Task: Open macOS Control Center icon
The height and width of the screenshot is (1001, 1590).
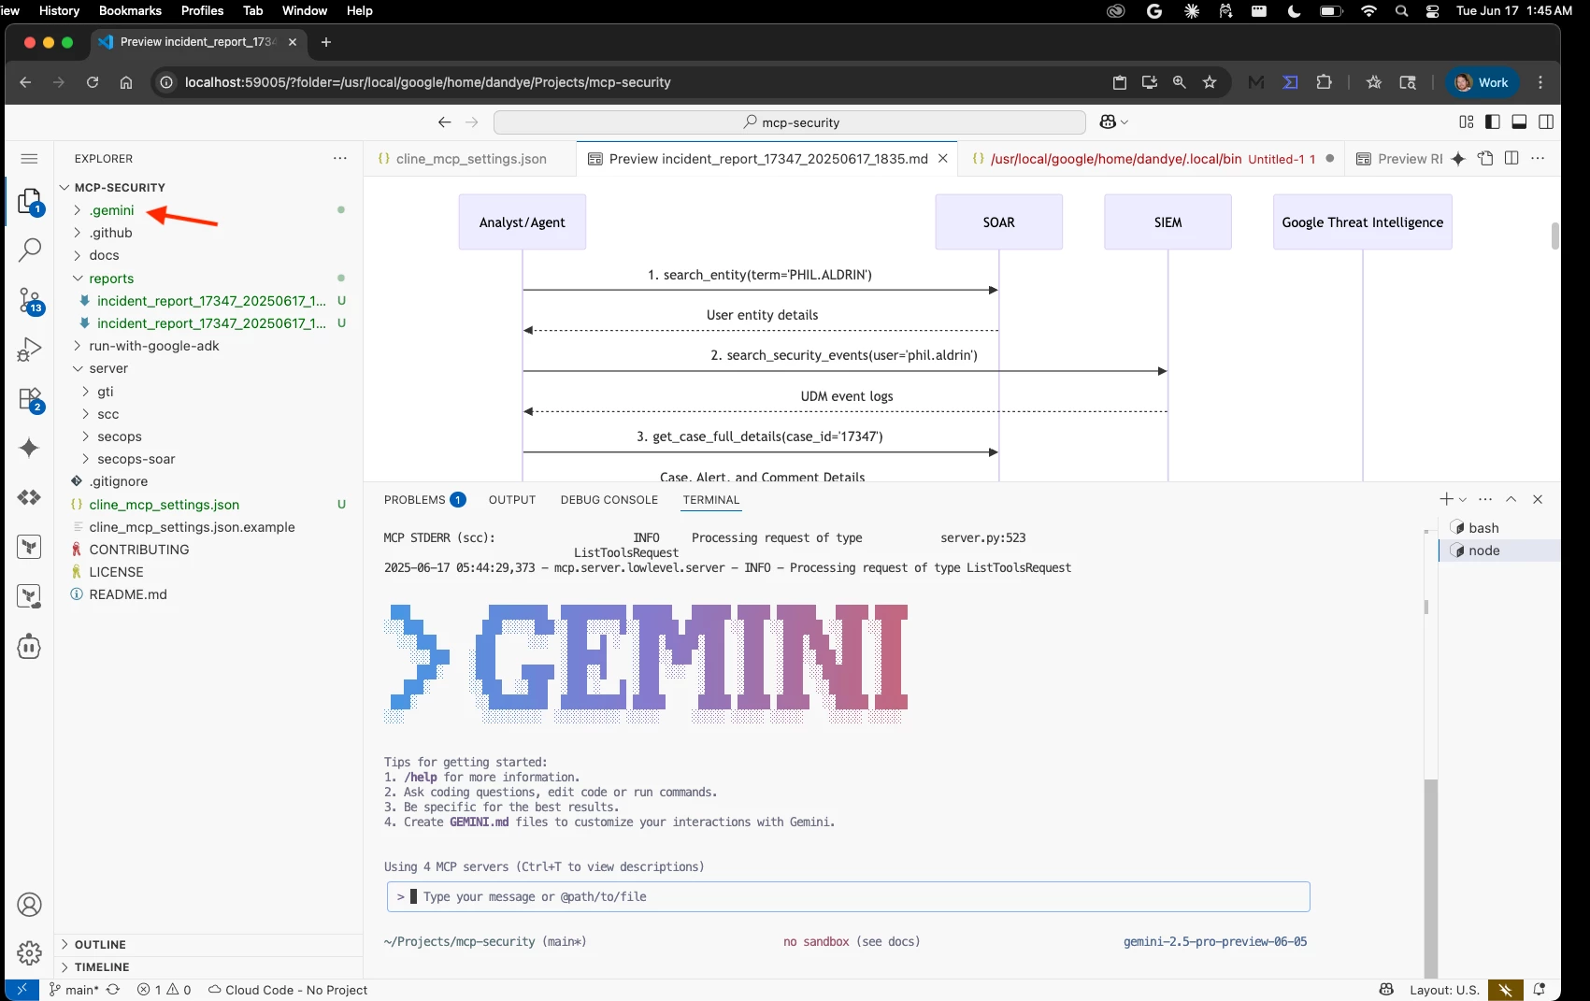Action: click(1432, 10)
